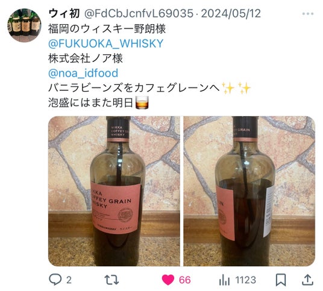Click the tweet text バニラビーンズをカフェグレーンへ
This screenshot has height=291, width=323.
134,88
